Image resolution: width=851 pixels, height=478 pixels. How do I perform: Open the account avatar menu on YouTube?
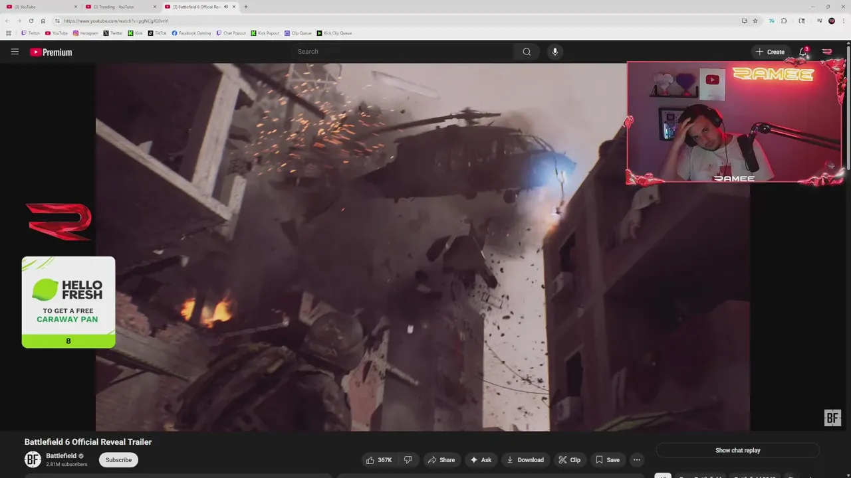point(827,52)
